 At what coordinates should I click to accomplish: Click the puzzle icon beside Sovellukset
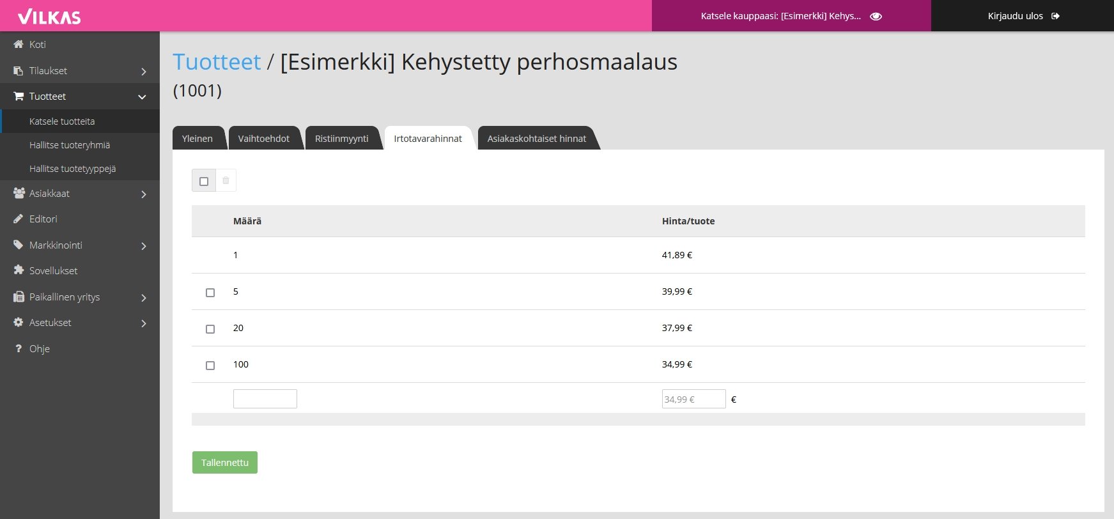tap(19, 270)
